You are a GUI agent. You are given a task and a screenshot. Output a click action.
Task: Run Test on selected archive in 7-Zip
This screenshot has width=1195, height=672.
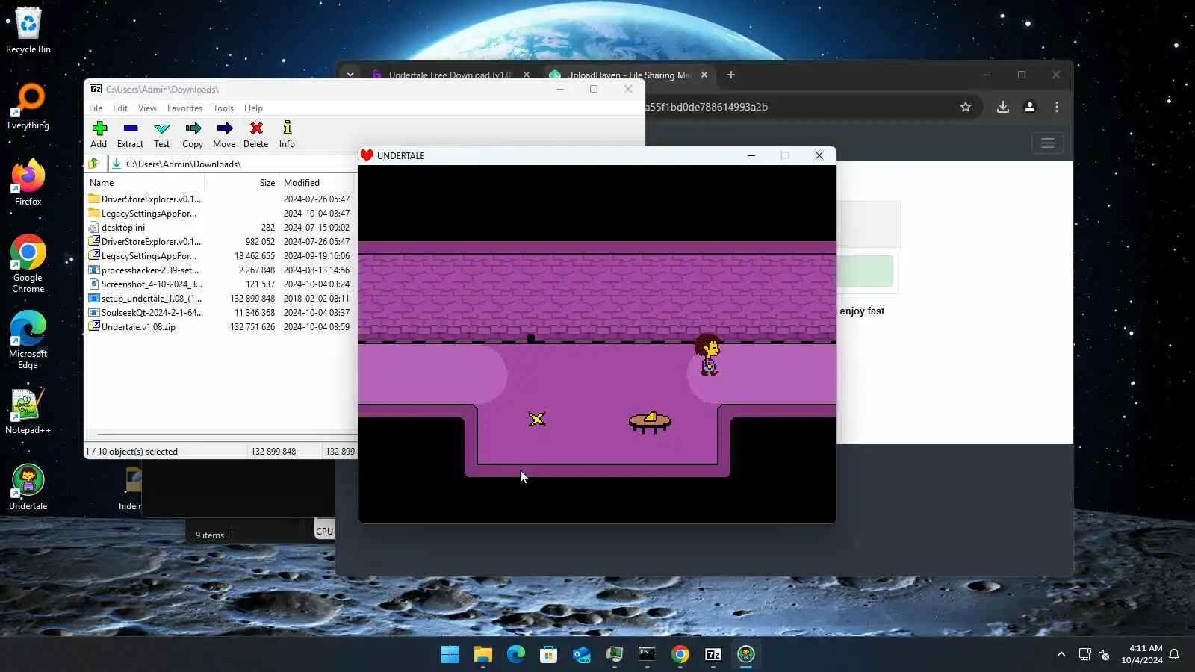tap(161, 134)
